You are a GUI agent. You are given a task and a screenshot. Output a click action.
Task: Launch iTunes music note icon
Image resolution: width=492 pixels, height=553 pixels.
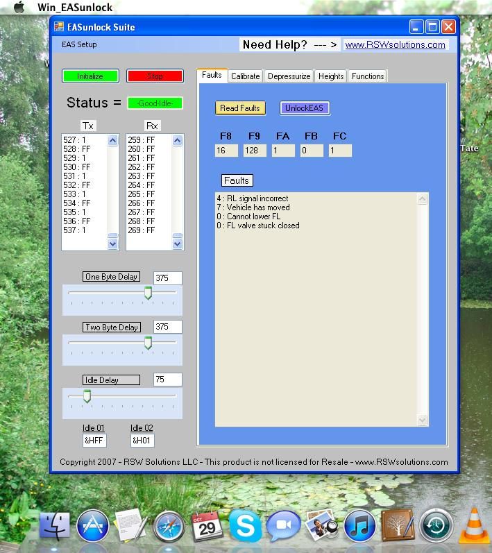359,526
